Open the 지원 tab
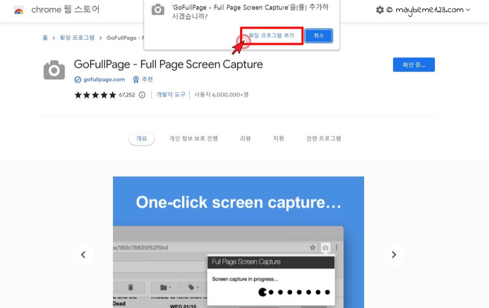Image resolution: width=489 pixels, height=308 pixels. coord(279,139)
